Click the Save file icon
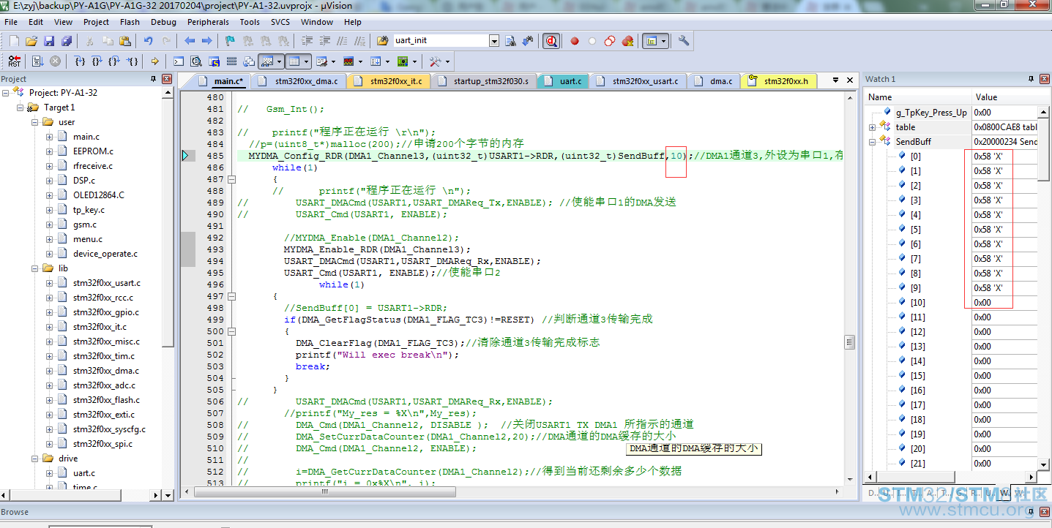 tap(49, 41)
